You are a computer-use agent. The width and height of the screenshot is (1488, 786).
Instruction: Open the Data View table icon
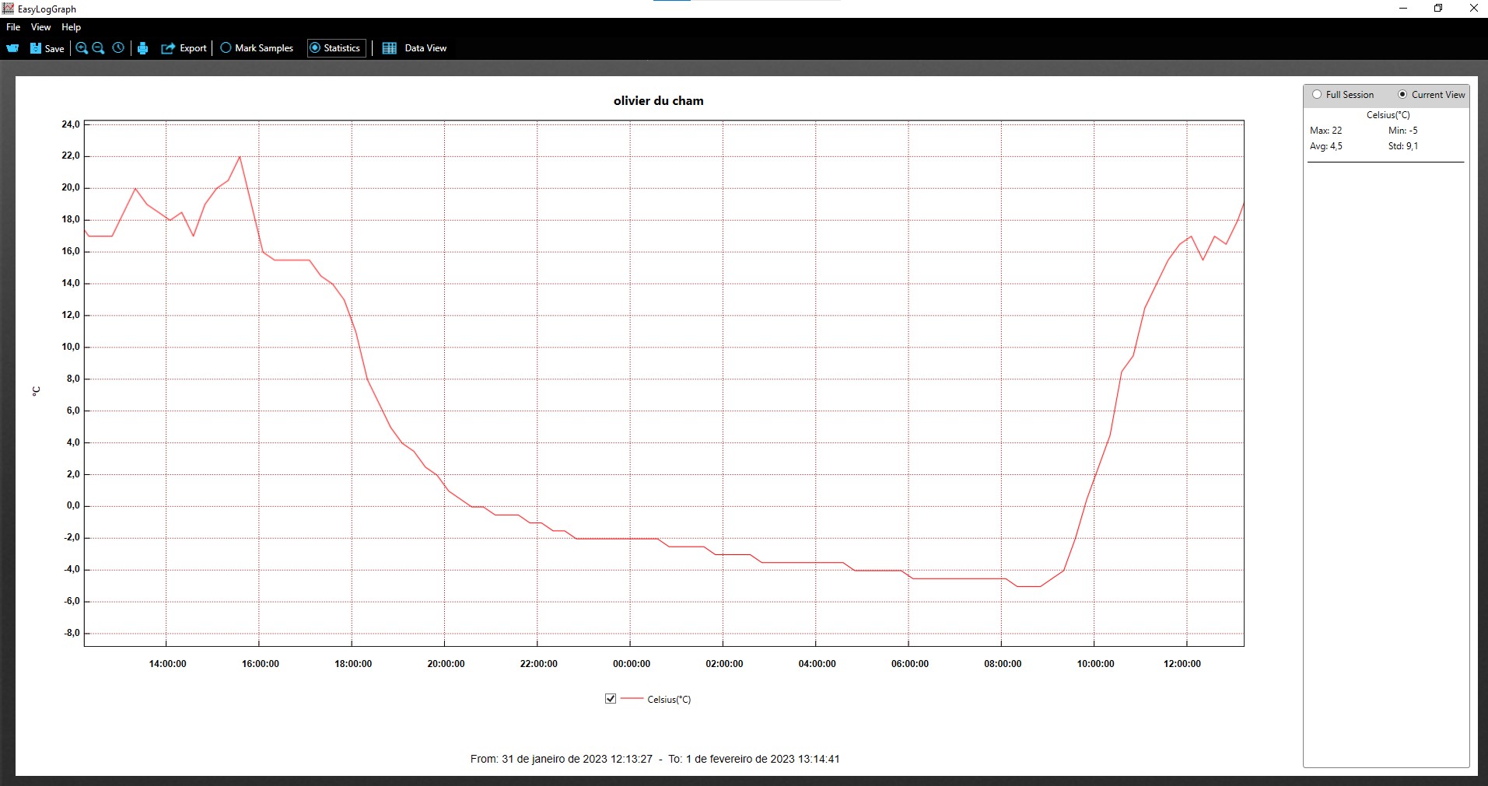[x=390, y=48]
